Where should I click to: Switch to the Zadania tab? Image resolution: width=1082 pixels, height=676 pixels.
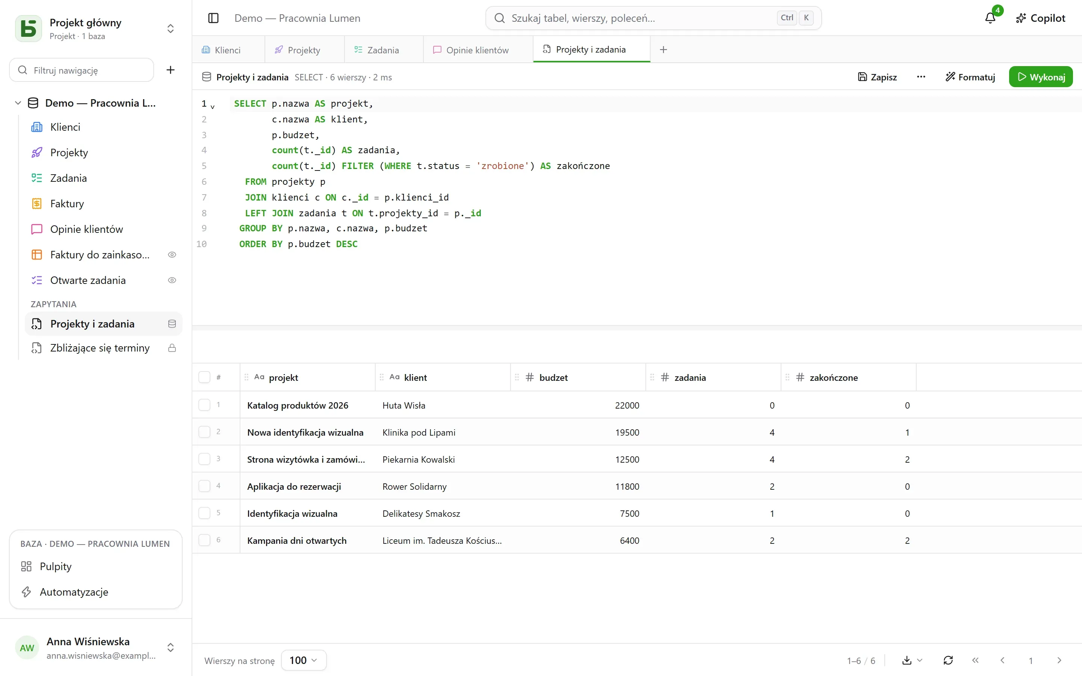tap(383, 50)
